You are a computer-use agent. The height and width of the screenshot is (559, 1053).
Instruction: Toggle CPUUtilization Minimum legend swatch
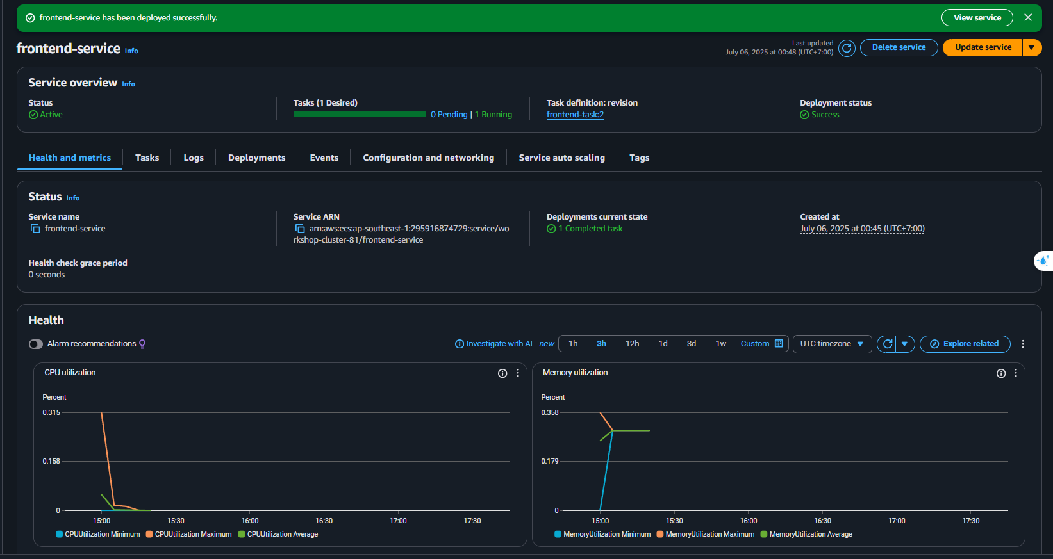pyautogui.click(x=59, y=534)
